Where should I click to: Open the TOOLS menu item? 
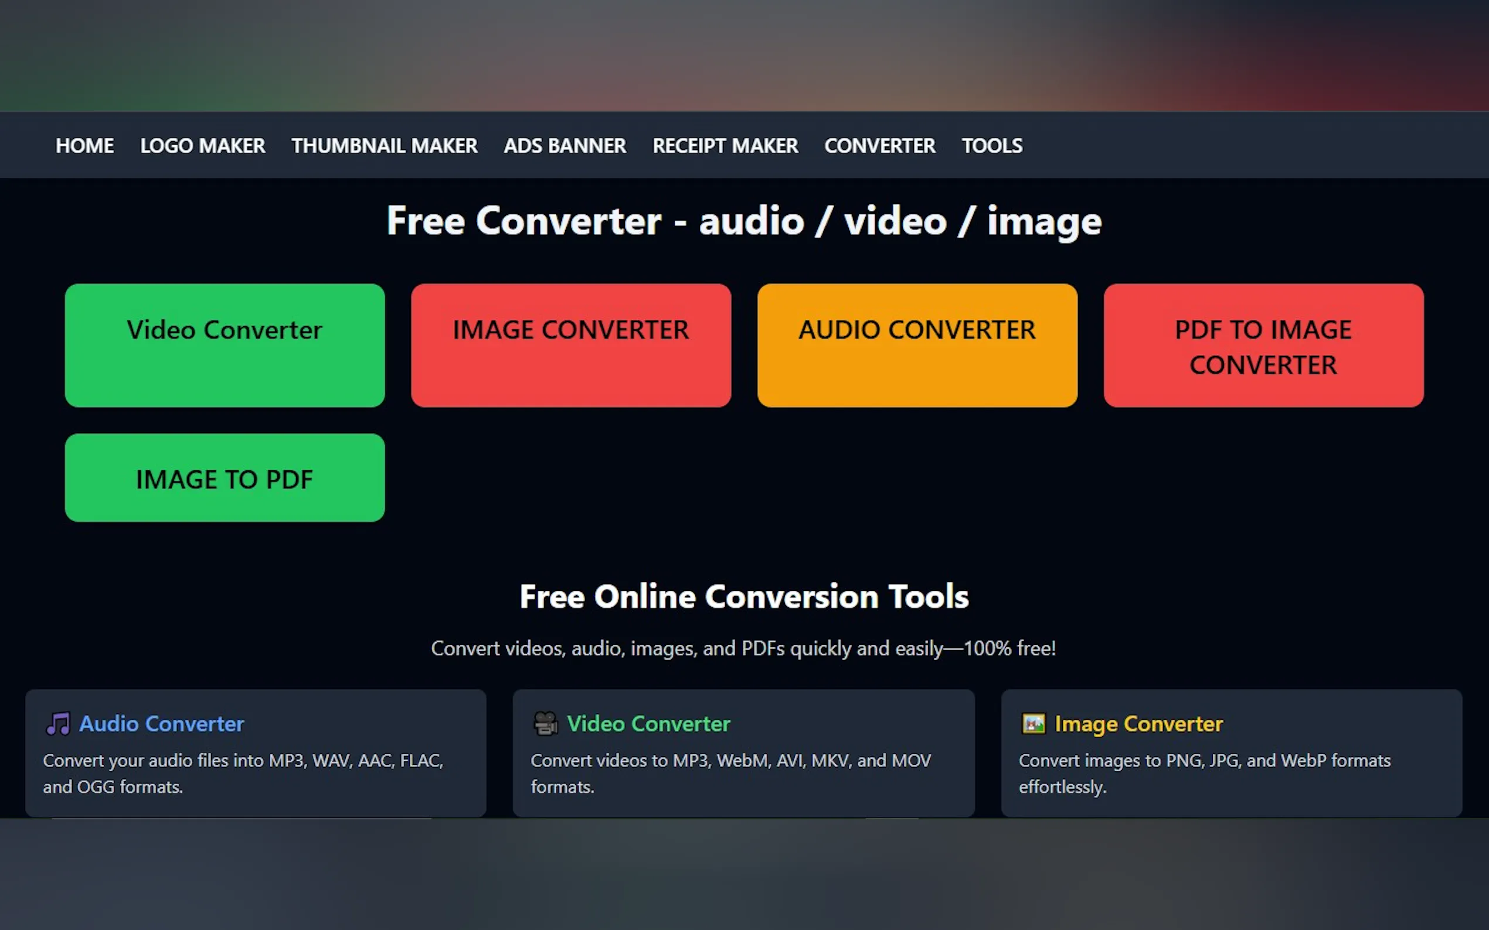(992, 146)
